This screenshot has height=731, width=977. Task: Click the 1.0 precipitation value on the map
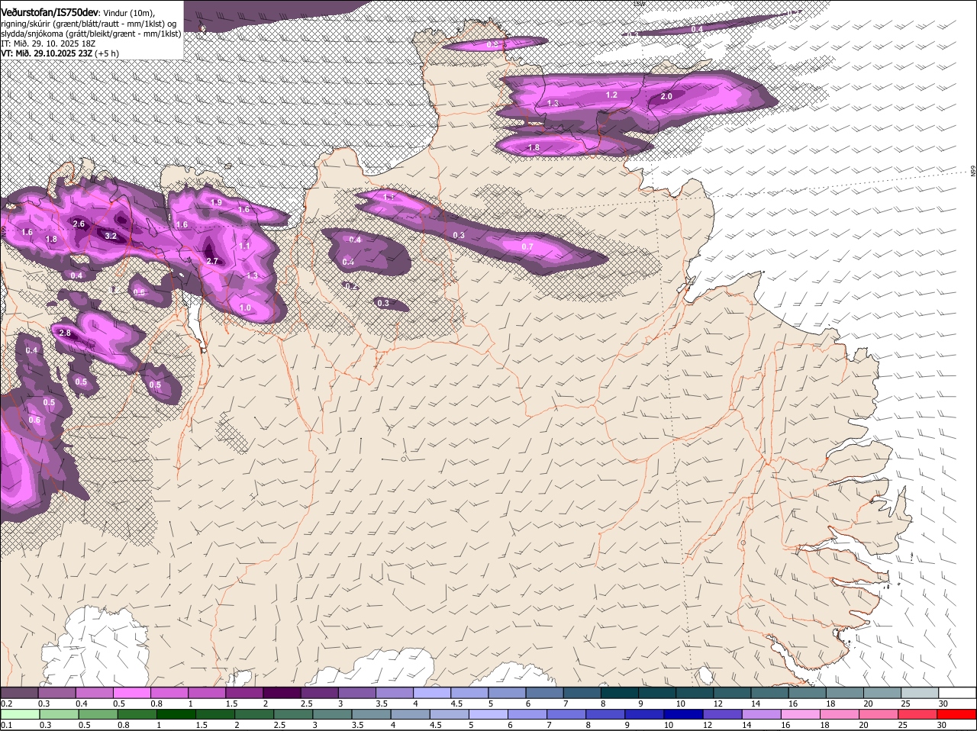(245, 308)
